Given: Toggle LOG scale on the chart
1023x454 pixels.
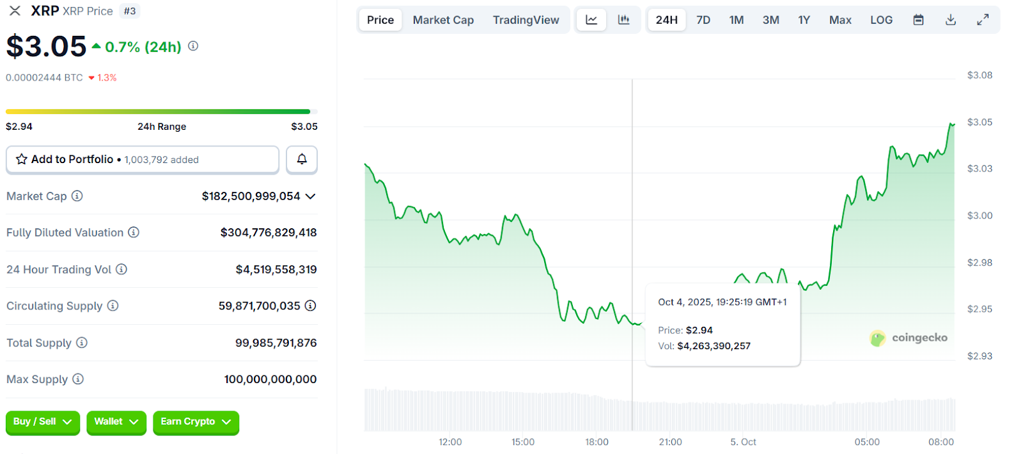Looking at the screenshot, I should [881, 20].
